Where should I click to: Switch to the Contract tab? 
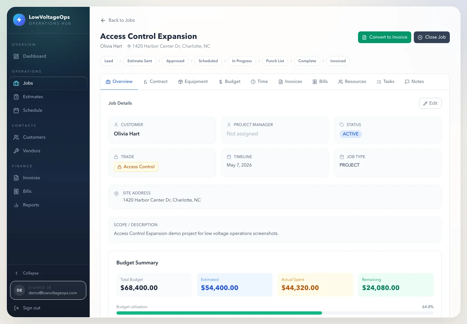[155, 82]
